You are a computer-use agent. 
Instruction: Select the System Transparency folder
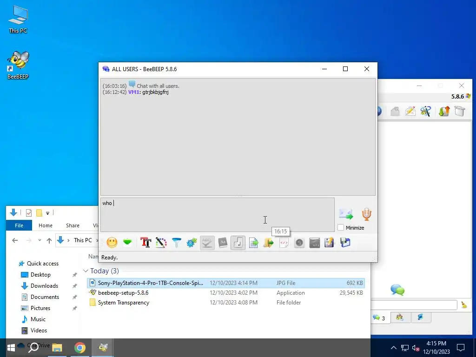[x=225, y=302]
